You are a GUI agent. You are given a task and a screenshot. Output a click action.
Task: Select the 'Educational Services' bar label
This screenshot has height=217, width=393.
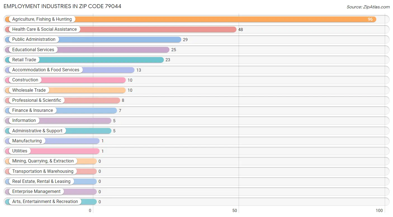coord(33,50)
